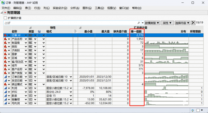The width and height of the screenshot is (208, 113).
Task: Click the nominal icon beside 客户类型
Action: 5,73
